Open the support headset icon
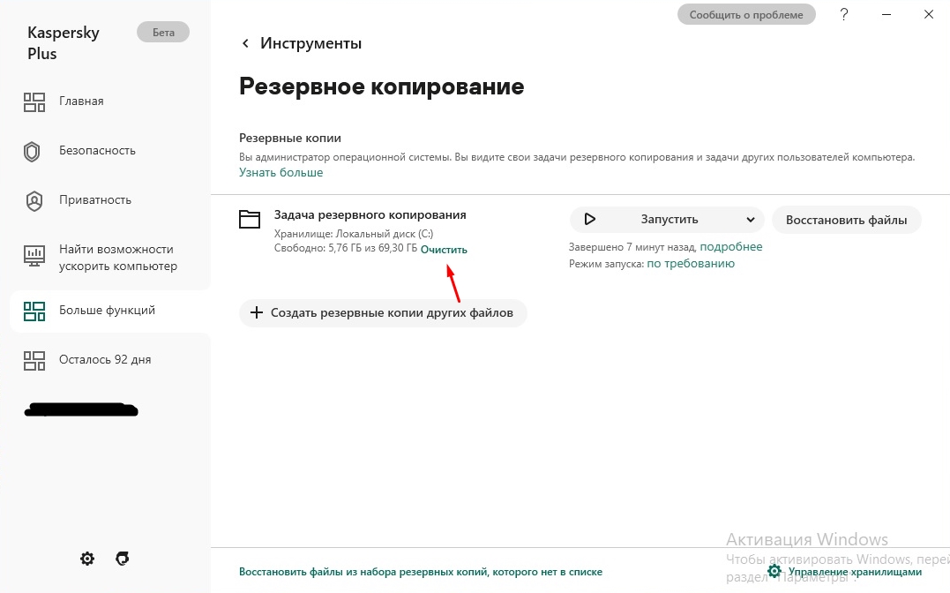Screen dimensions: 950x593 [123, 559]
